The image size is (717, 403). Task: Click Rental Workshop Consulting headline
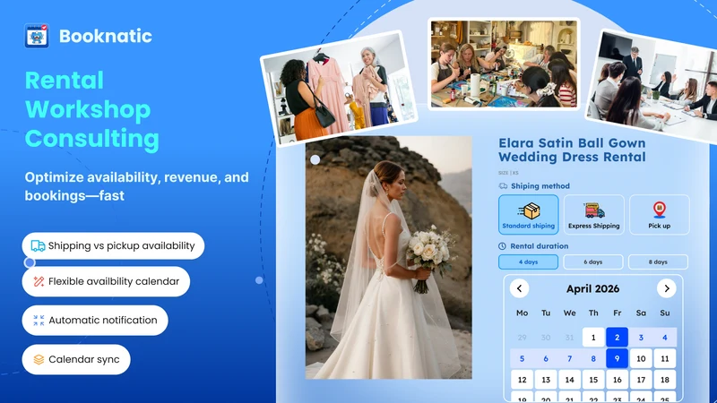pyautogui.click(x=92, y=109)
